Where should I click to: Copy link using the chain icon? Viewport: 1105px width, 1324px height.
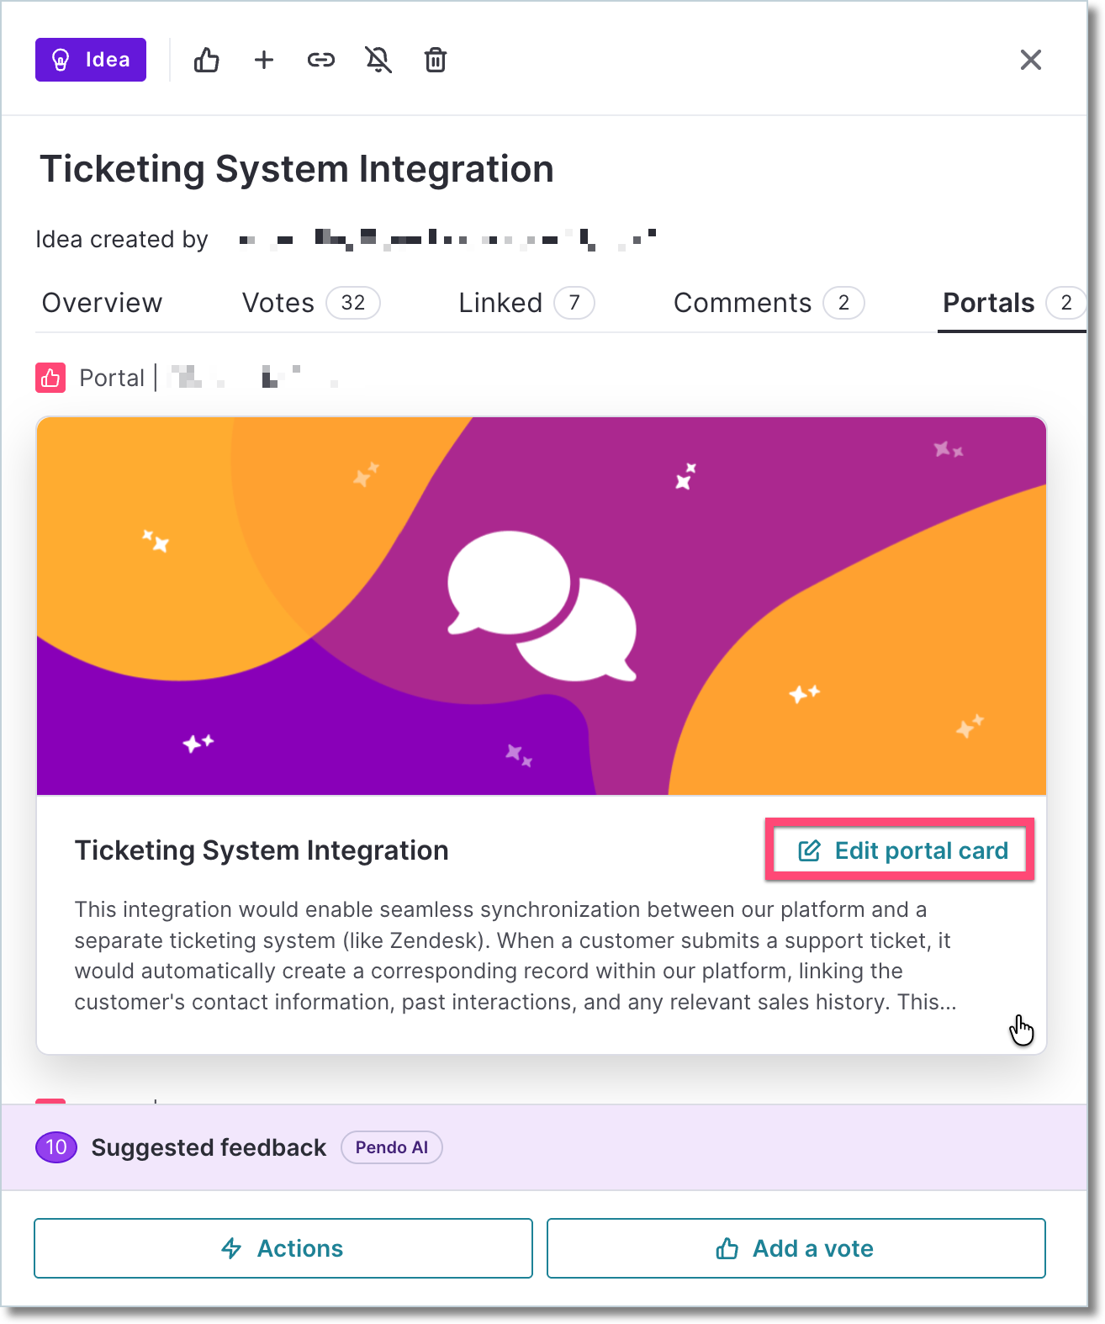[x=321, y=60]
